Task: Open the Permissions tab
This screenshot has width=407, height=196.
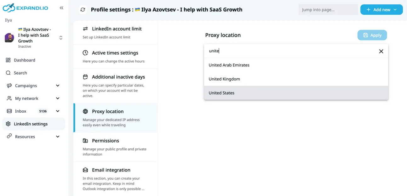Action: pyautogui.click(x=116, y=147)
